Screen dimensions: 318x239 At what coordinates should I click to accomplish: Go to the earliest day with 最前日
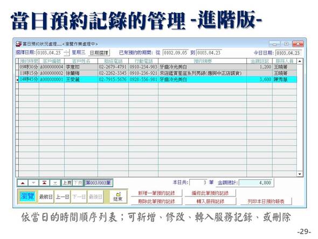tap(46, 196)
